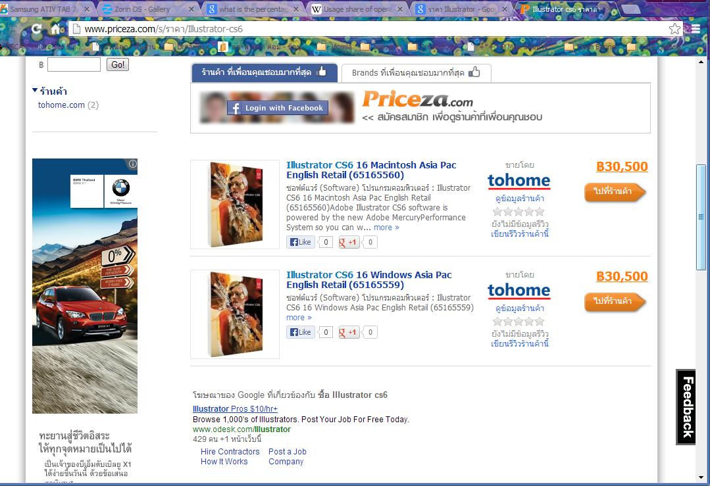Click the Go! price filter button

[x=118, y=64]
